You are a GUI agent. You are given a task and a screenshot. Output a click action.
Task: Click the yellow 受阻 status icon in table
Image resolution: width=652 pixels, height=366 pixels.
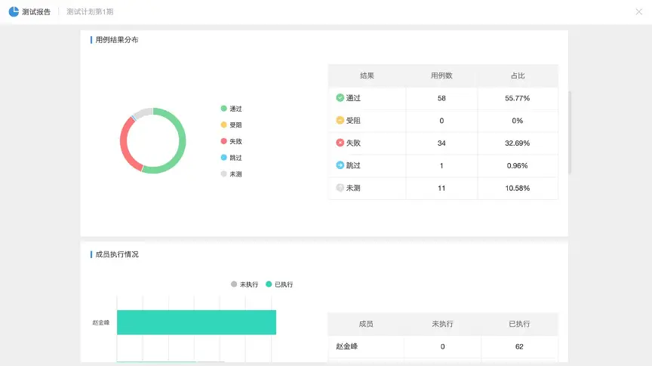pyautogui.click(x=340, y=120)
